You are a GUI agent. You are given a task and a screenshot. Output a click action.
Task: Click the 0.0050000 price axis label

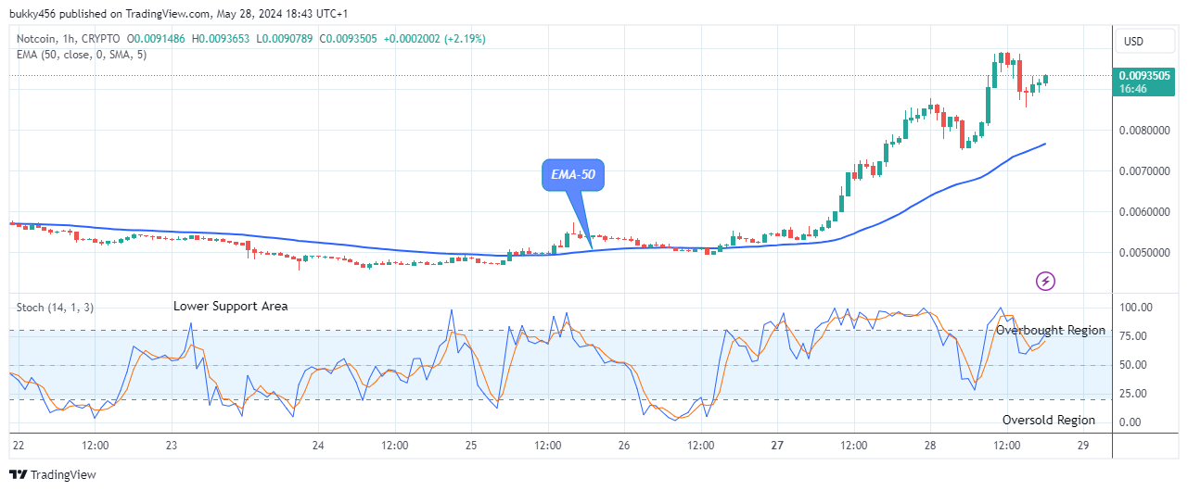[x=1144, y=253]
